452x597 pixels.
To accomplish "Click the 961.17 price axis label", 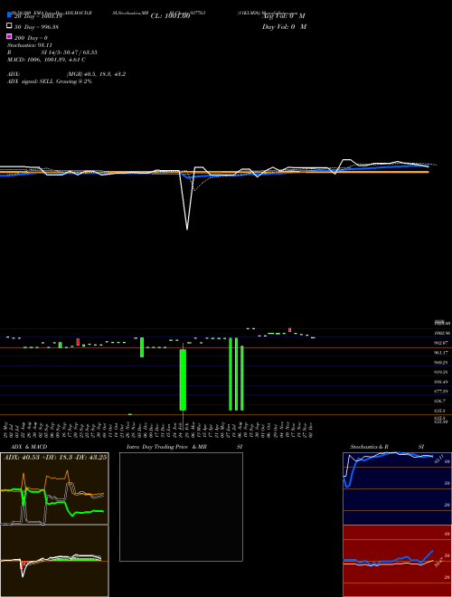I will tap(441, 353).
